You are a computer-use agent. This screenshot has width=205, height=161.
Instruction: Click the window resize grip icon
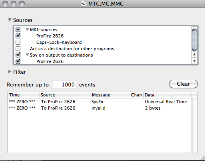point(203,158)
